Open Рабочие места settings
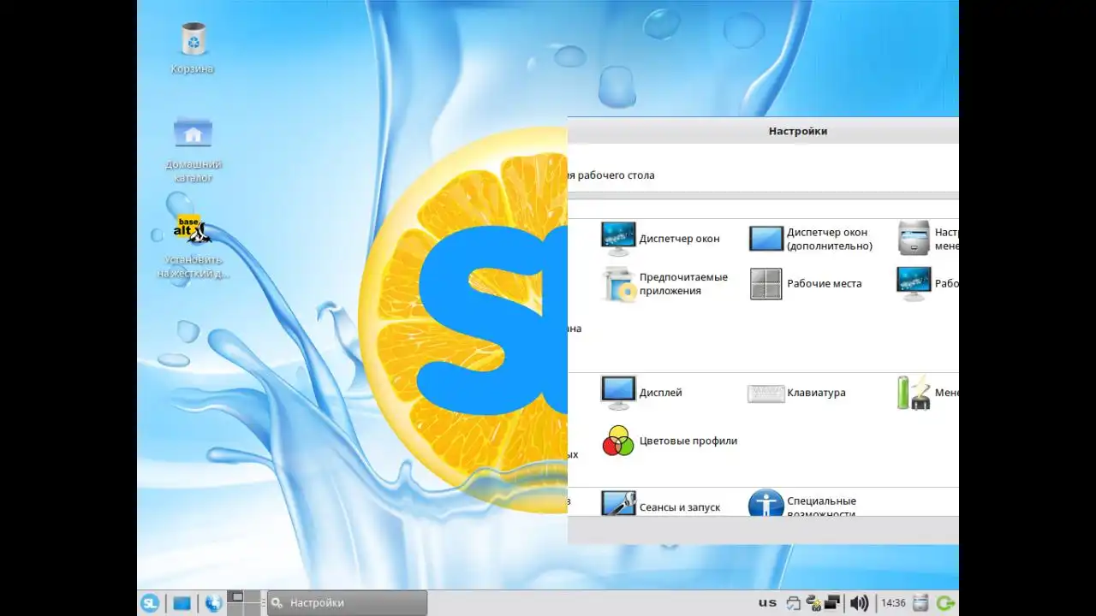The width and height of the screenshot is (1096, 616). [x=806, y=284]
